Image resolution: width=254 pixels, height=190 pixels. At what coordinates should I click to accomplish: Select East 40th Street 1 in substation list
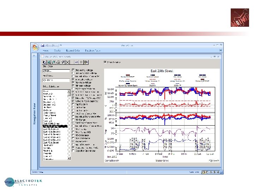pyautogui.click(x=55, y=132)
